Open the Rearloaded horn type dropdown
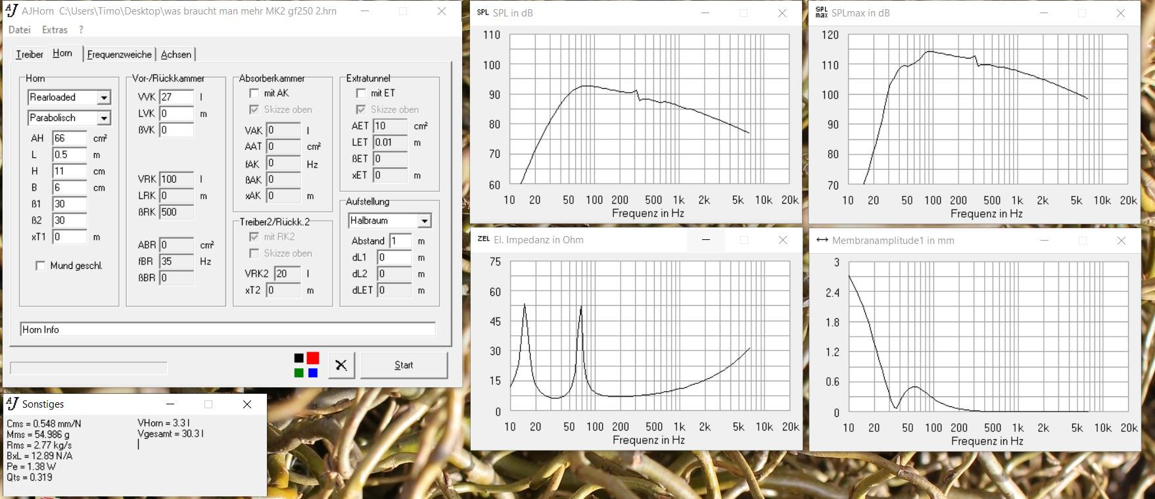Viewport: 1155px width, 499px height. (x=103, y=97)
